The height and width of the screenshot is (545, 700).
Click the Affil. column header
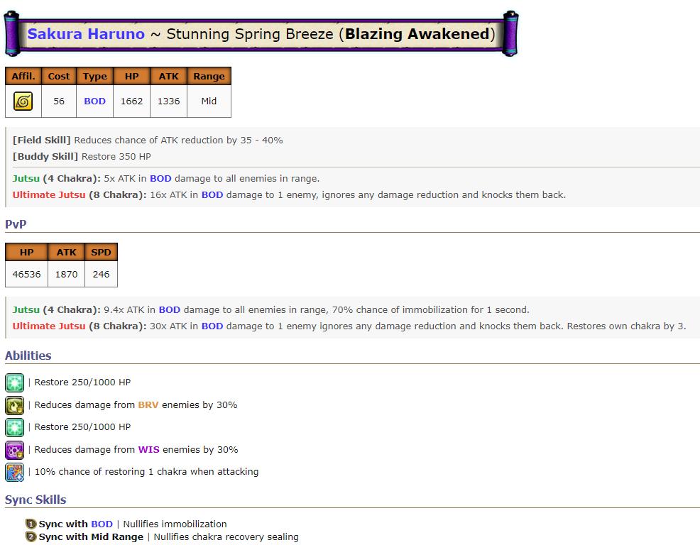[23, 77]
